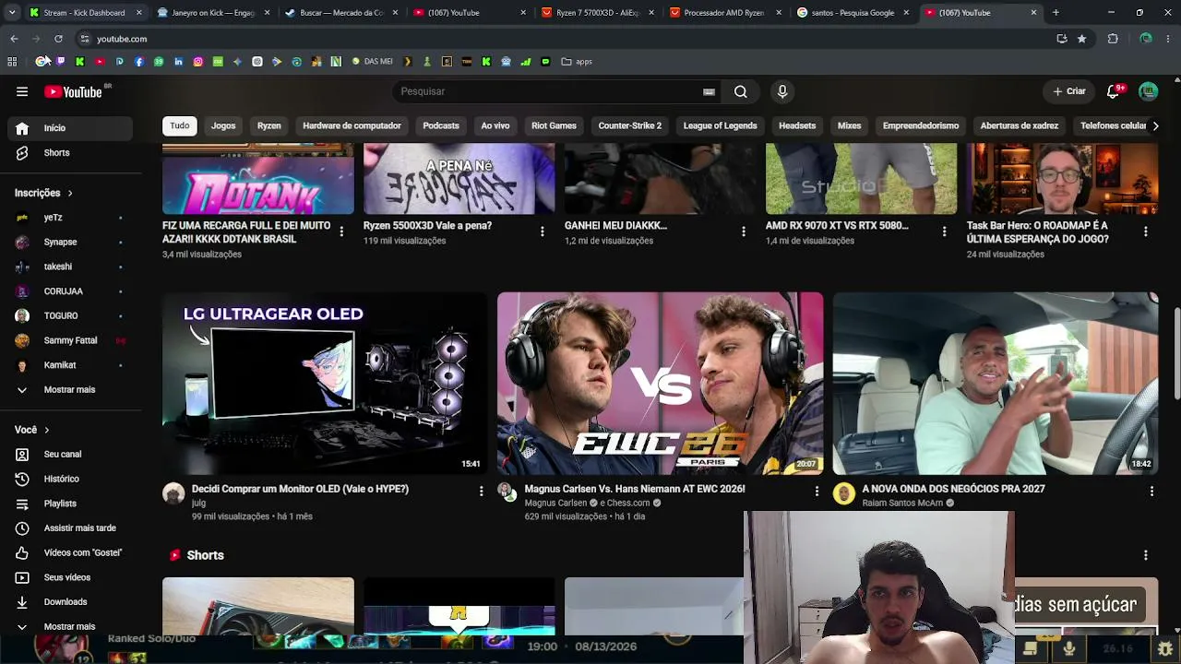Expand the Você section chevron
The width and height of the screenshot is (1181, 664).
point(46,430)
